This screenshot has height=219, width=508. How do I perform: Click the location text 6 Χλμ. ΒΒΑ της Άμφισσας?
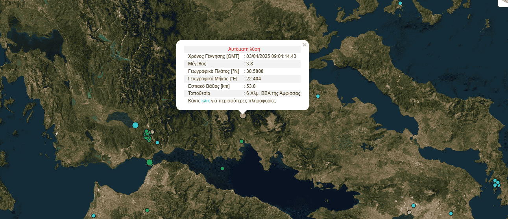pos(273,94)
